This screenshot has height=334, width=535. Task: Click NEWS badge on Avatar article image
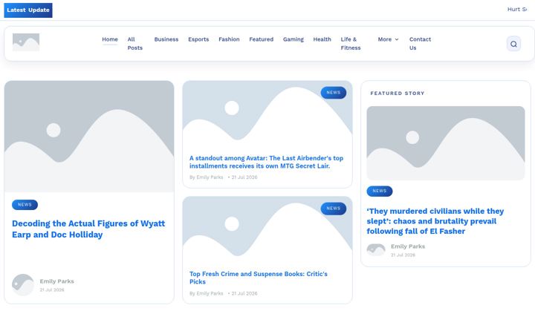click(334, 93)
